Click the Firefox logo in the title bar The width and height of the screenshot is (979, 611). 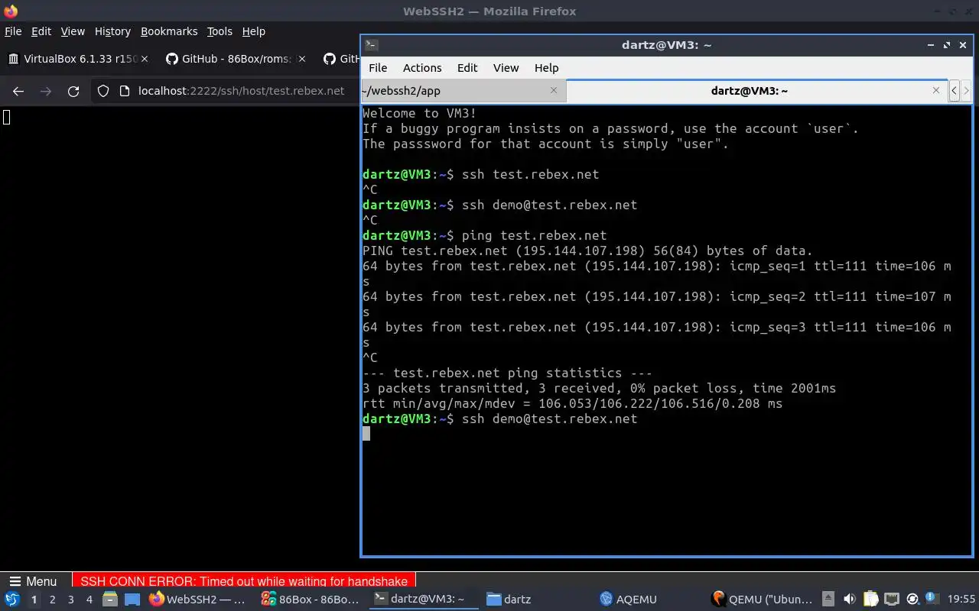click(x=11, y=11)
